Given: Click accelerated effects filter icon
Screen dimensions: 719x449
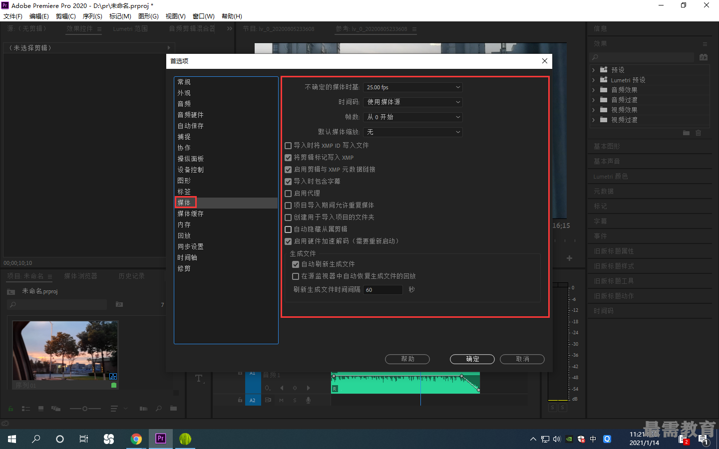Looking at the screenshot, I should [x=704, y=57].
